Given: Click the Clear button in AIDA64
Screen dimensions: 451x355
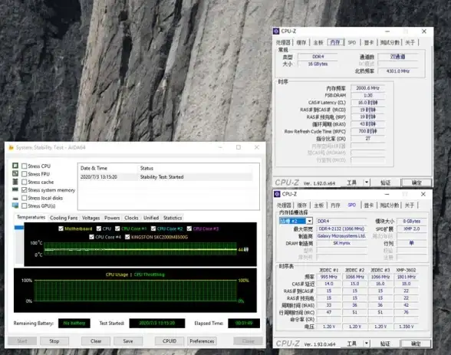Looking at the screenshot, I should click(x=96, y=341).
